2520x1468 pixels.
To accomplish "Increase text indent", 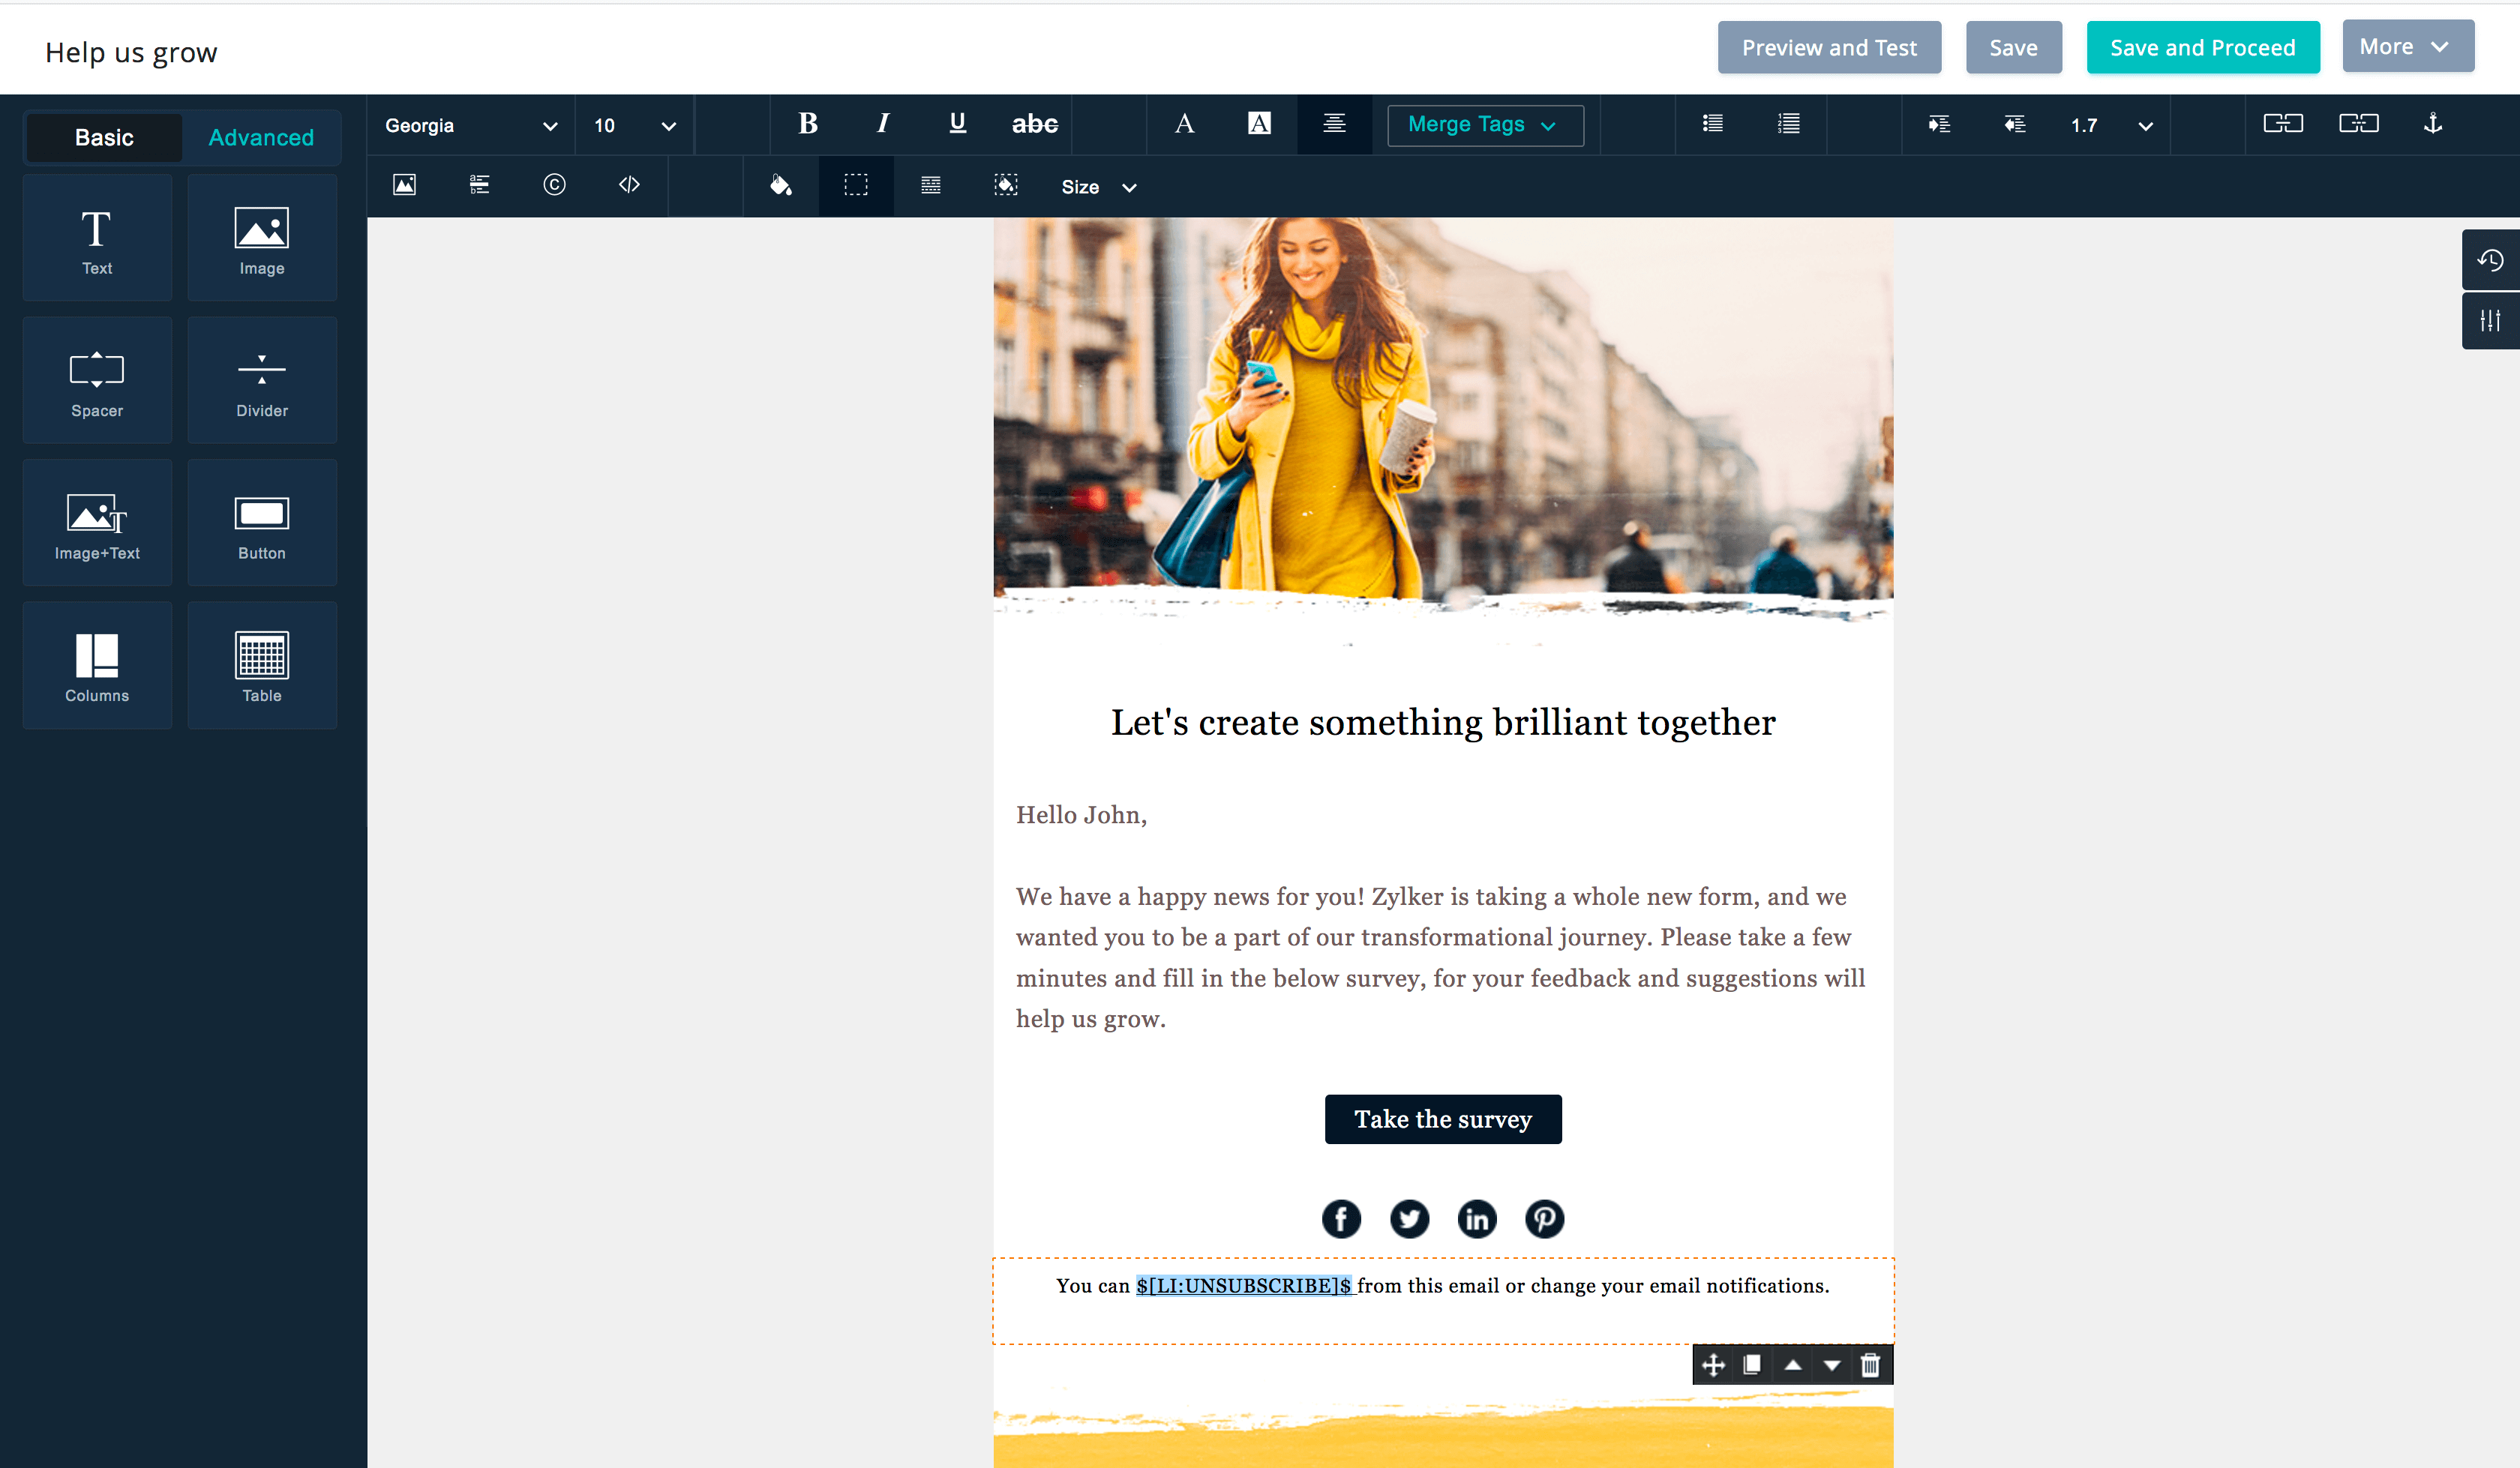I will pos(1939,124).
